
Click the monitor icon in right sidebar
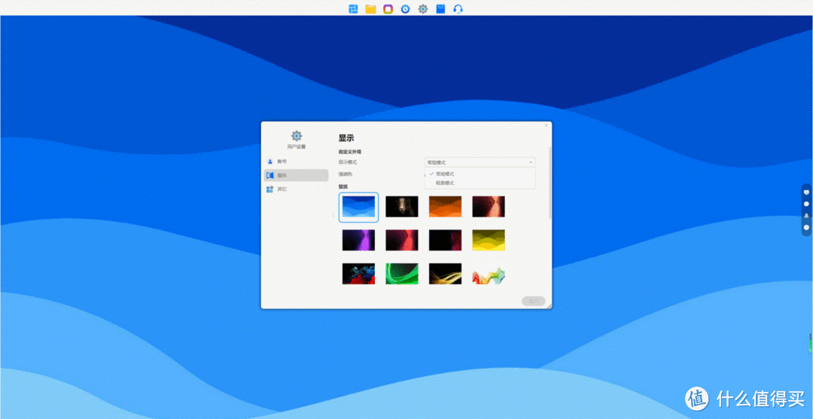click(806, 192)
